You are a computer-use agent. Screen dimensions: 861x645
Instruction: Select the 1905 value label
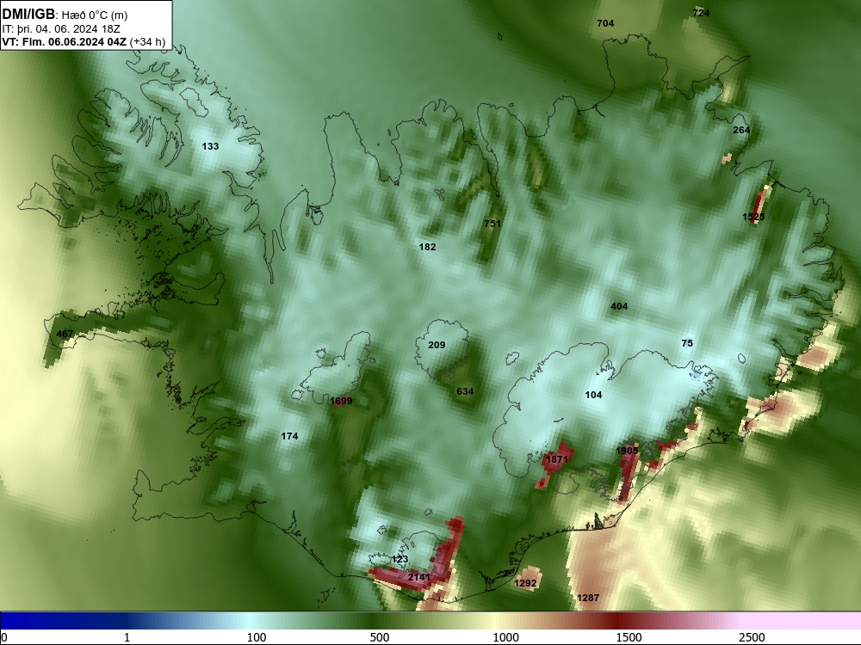pyautogui.click(x=627, y=451)
